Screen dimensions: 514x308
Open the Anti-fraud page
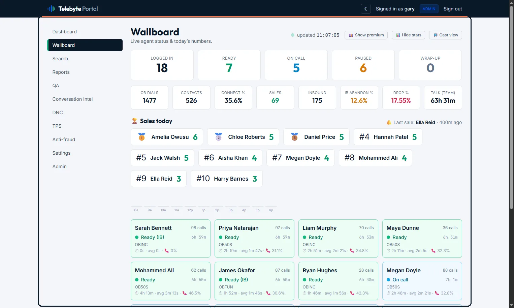click(x=85, y=140)
